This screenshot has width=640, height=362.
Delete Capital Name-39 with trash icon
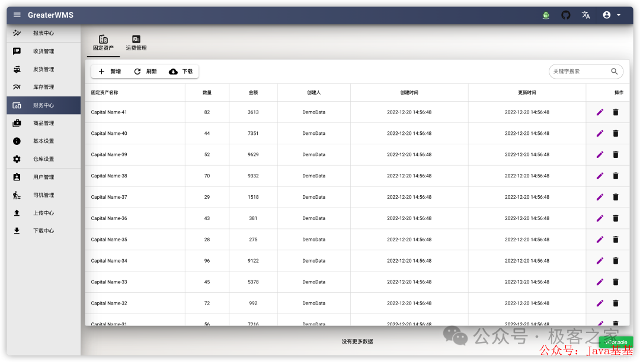click(x=616, y=155)
